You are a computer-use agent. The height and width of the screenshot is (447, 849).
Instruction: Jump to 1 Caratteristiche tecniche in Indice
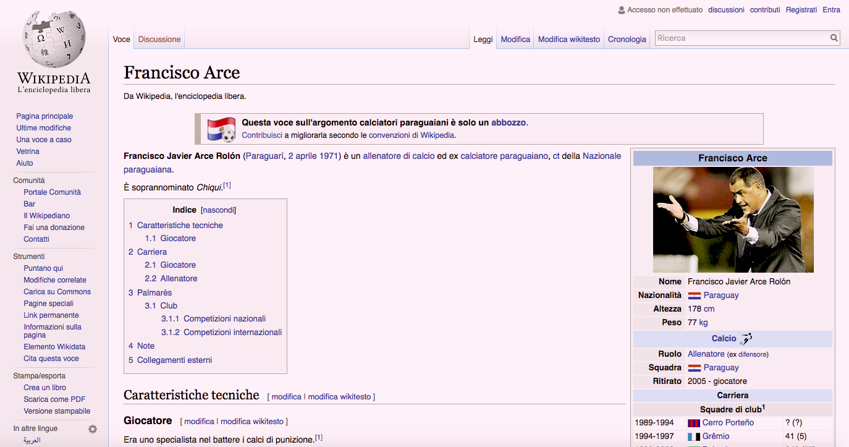pyautogui.click(x=175, y=226)
